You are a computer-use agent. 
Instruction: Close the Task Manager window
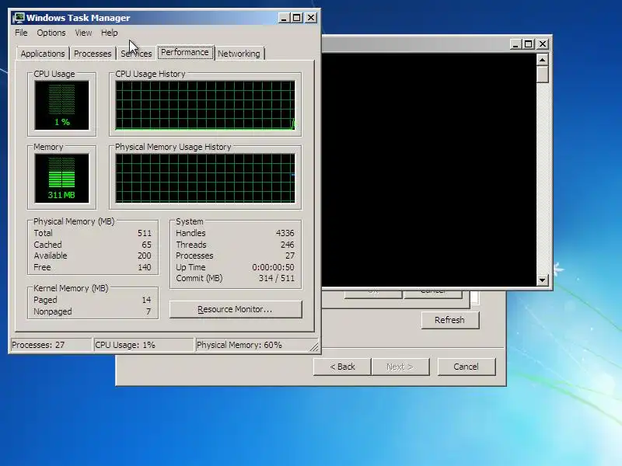(311, 18)
